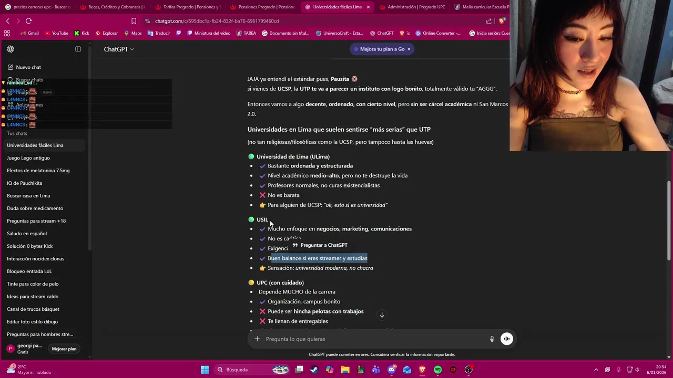Open Steam from the taskbar
This screenshot has width=673, height=378.
tap(314, 370)
